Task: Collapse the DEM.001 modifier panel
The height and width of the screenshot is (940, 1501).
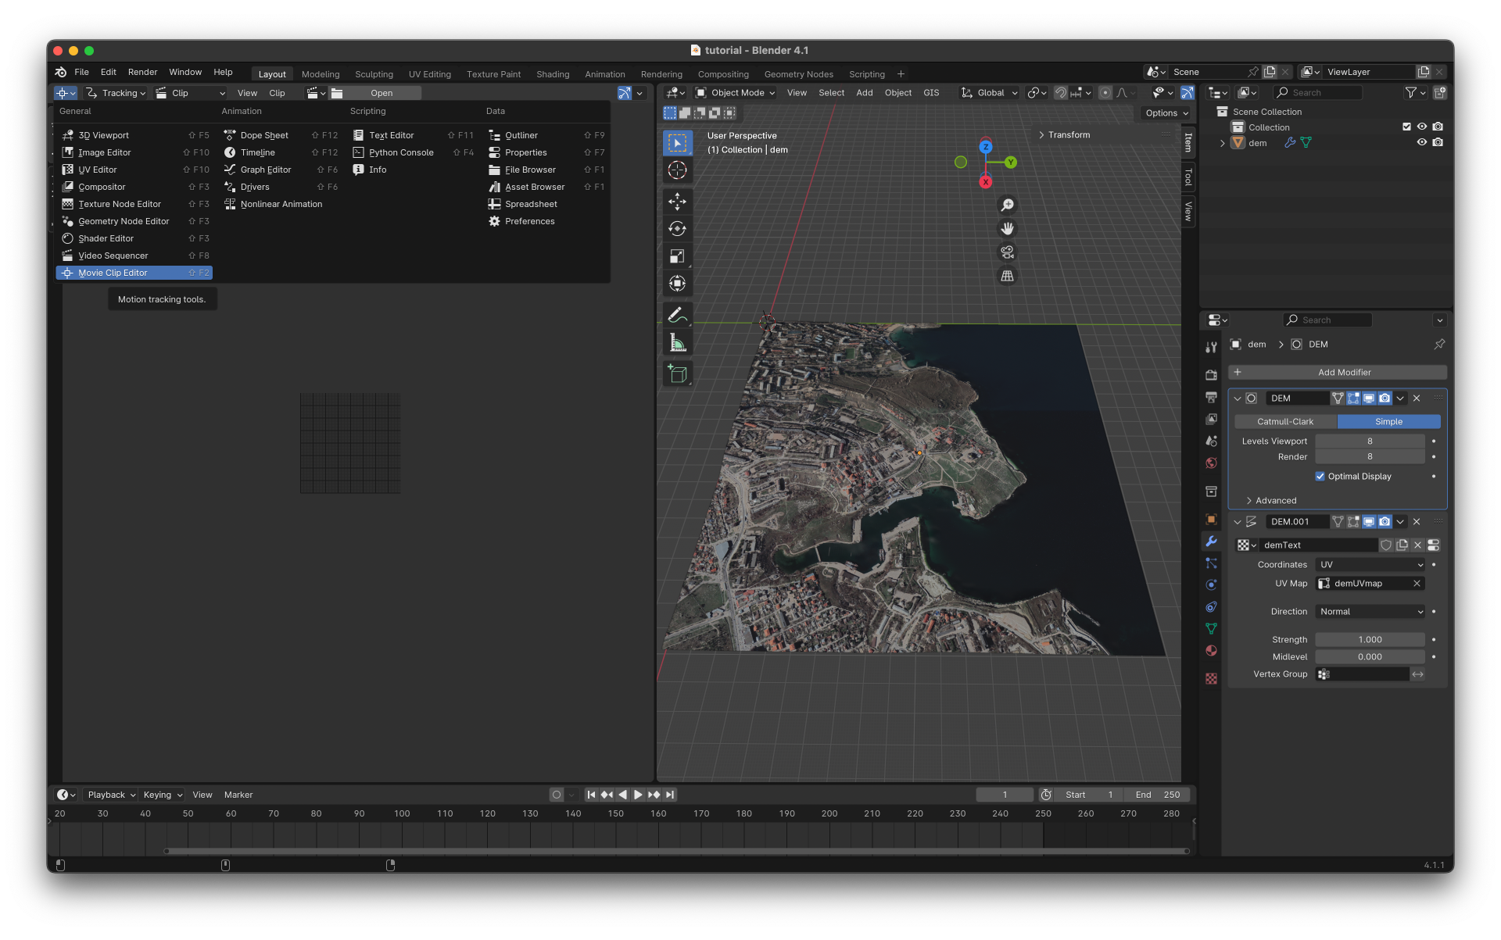Action: (1237, 522)
